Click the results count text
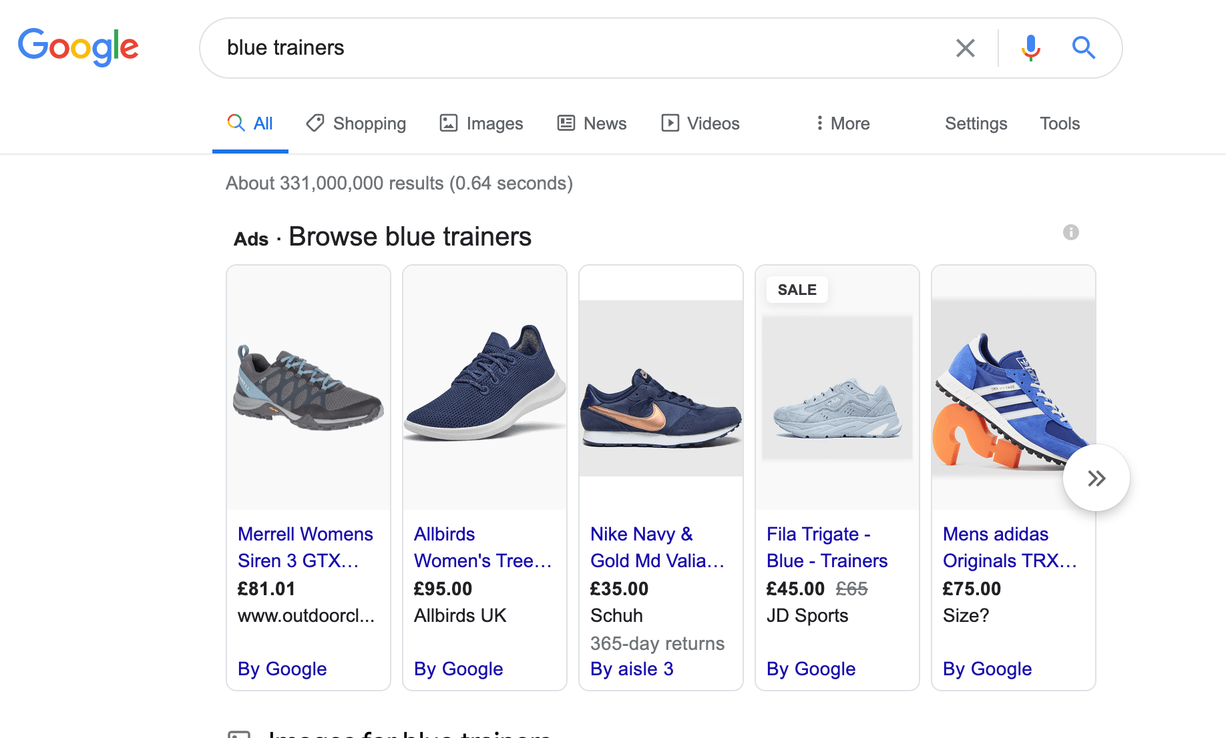 pos(399,183)
